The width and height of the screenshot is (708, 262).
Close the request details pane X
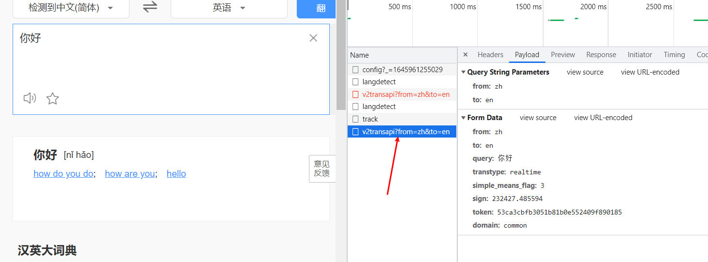pyautogui.click(x=466, y=55)
